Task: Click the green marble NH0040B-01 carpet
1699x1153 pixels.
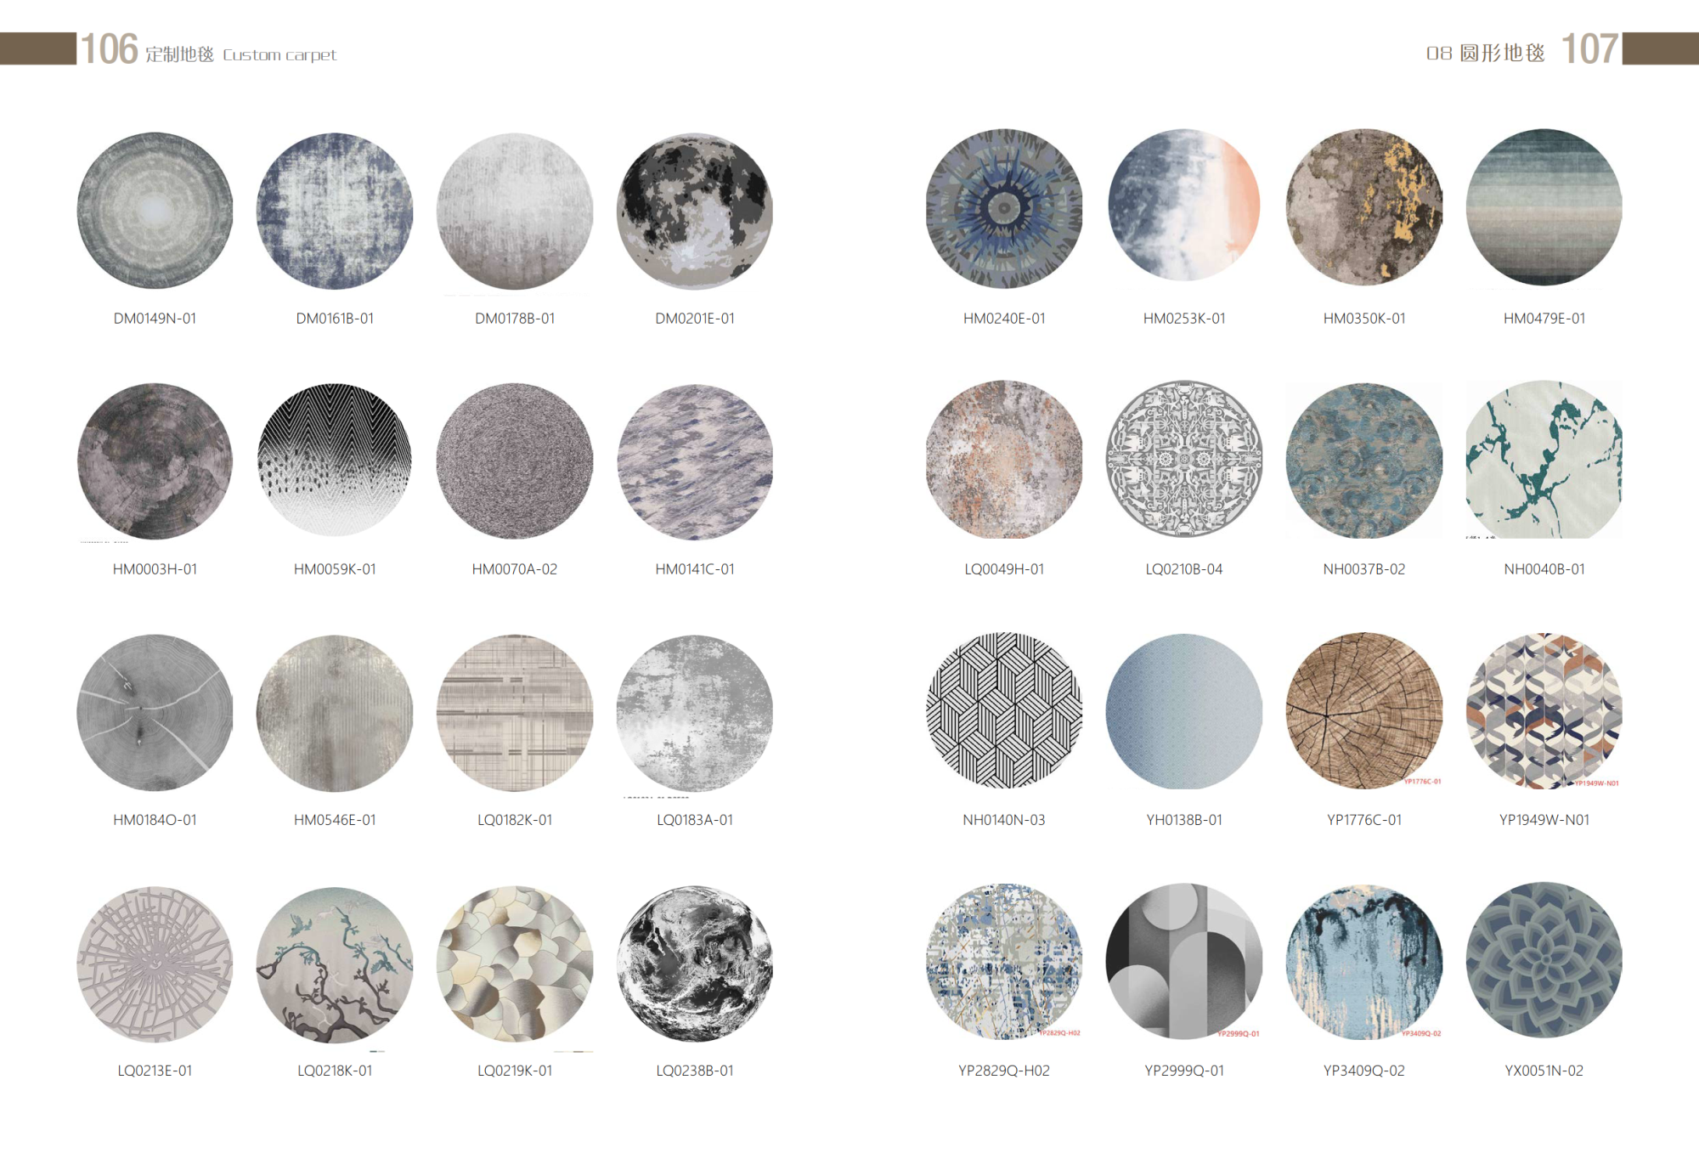Action: [1544, 460]
